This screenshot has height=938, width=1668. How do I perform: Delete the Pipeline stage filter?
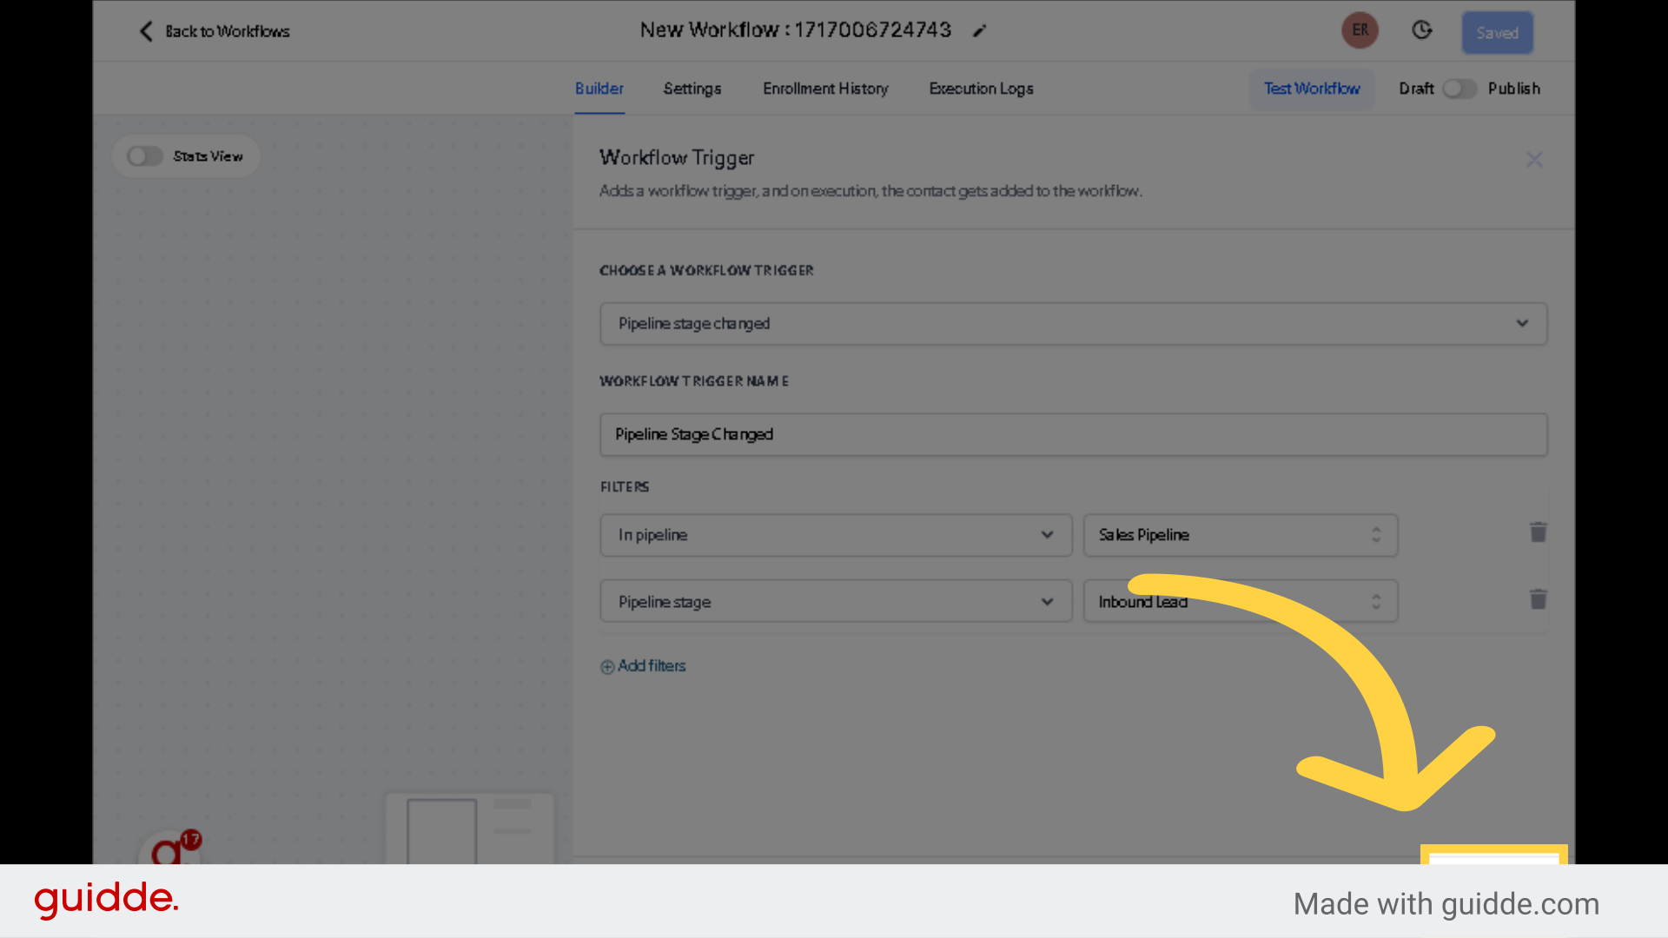(x=1538, y=599)
